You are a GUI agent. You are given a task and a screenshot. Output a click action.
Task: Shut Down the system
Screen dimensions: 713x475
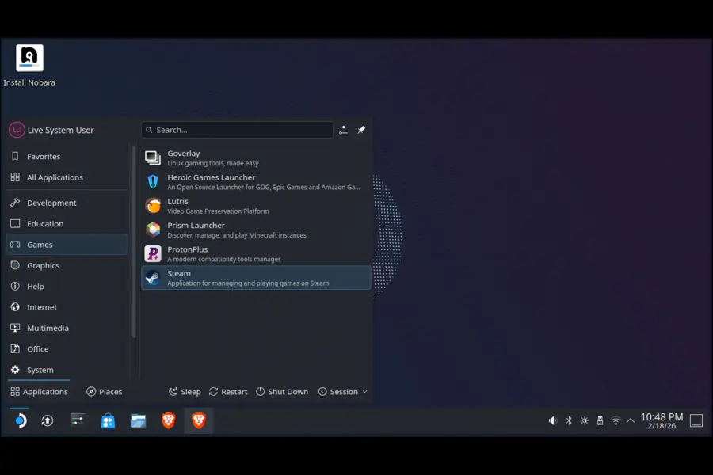[282, 391]
